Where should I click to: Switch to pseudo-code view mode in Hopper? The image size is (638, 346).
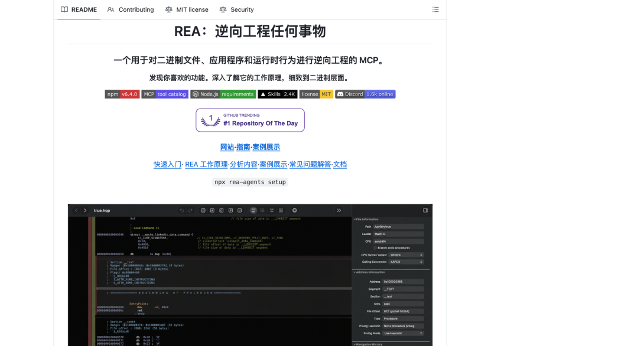(272, 210)
